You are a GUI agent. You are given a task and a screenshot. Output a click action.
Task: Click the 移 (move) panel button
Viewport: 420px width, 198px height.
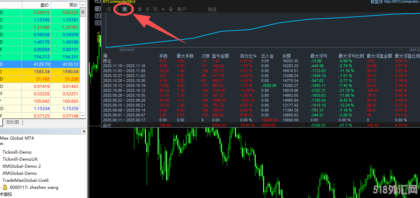tap(98, 8)
